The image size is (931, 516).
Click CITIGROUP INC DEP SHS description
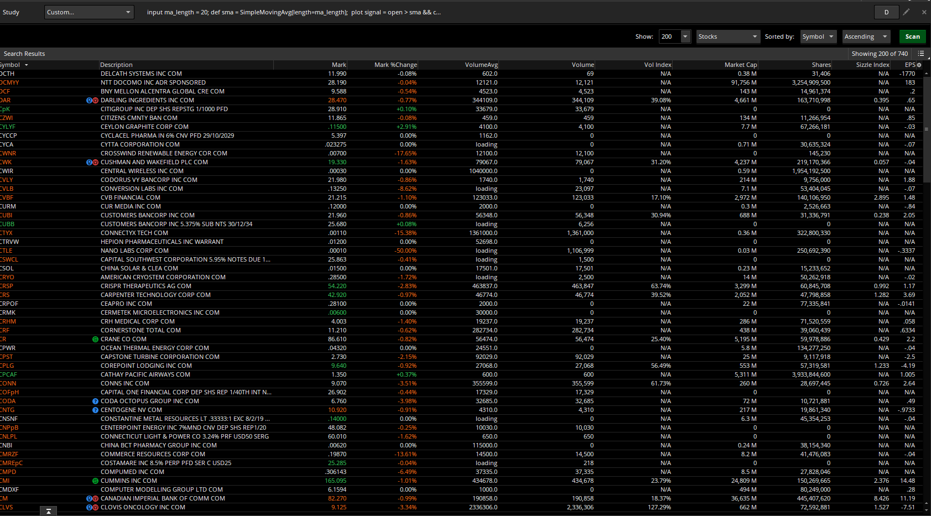(x=164, y=109)
